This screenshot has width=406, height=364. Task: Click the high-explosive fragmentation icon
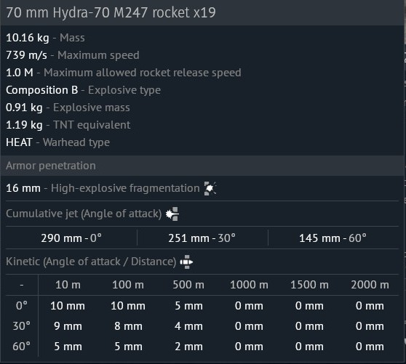[210, 188]
